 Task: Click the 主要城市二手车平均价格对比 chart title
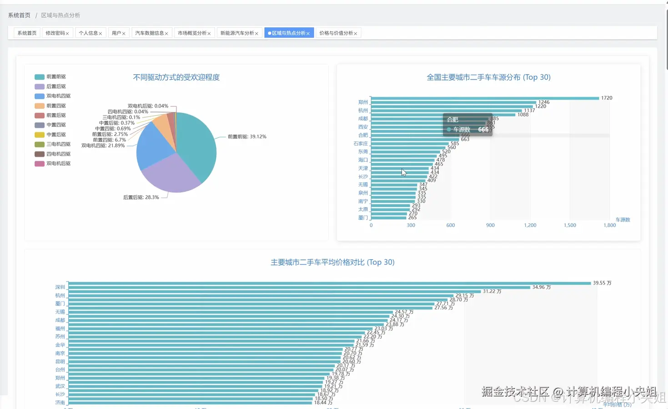332,262
